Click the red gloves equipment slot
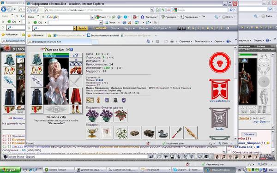Viewport: 277px width, 173px height. [x=76, y=70]
